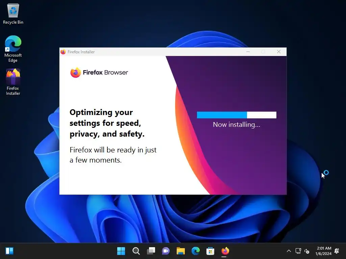Viewport: 346px width, 259px height.
Task: Select the Microsoft Edge desktop shortcut
Action: tap(13, 49)
